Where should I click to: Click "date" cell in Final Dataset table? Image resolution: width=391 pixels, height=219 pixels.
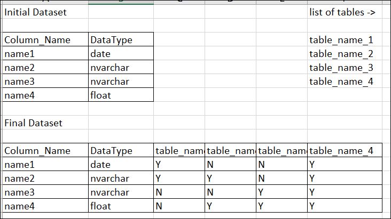[x=100, y=165]
